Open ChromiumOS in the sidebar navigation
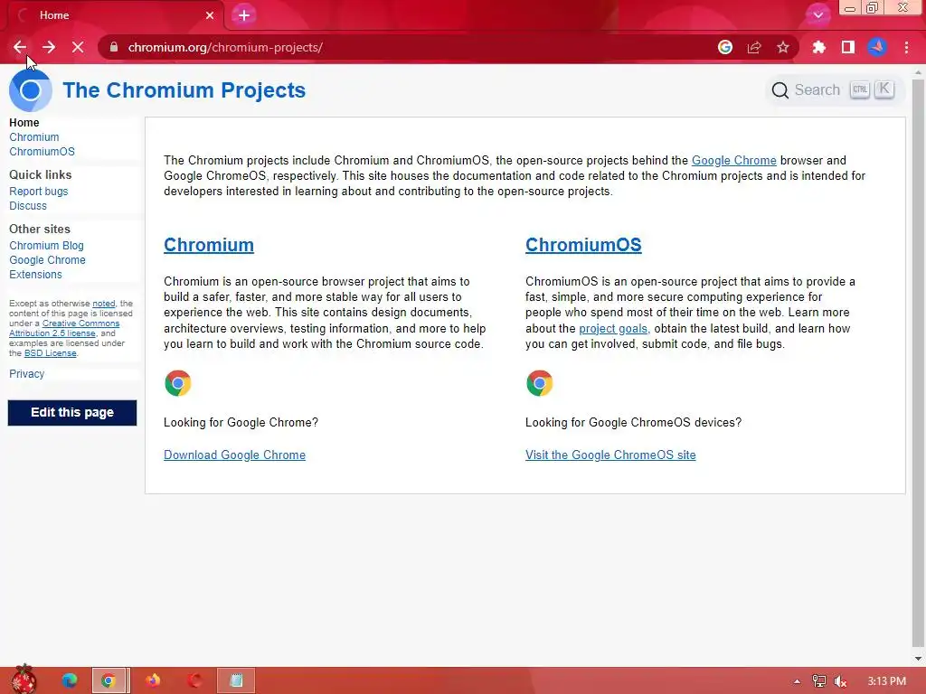926x694 pixels. [x=42, y=152]
